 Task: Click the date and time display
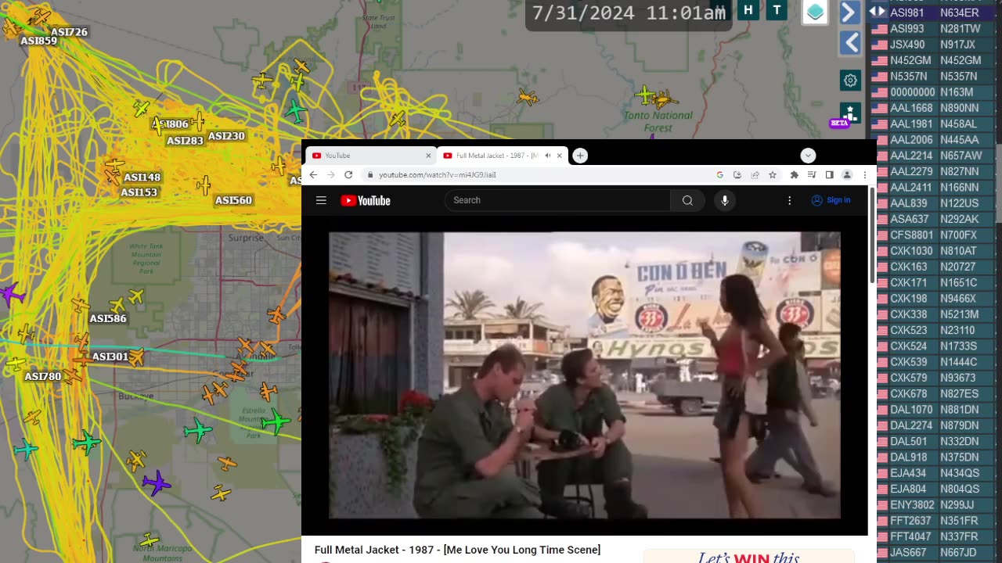click(629, 13)
